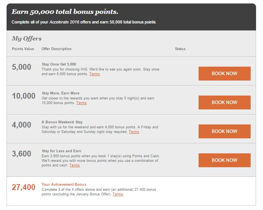This screenshot has width=263, height=210.
Task: Click BOOK NOW for Stay Once Get 5,000
Action: coord(224,74)
